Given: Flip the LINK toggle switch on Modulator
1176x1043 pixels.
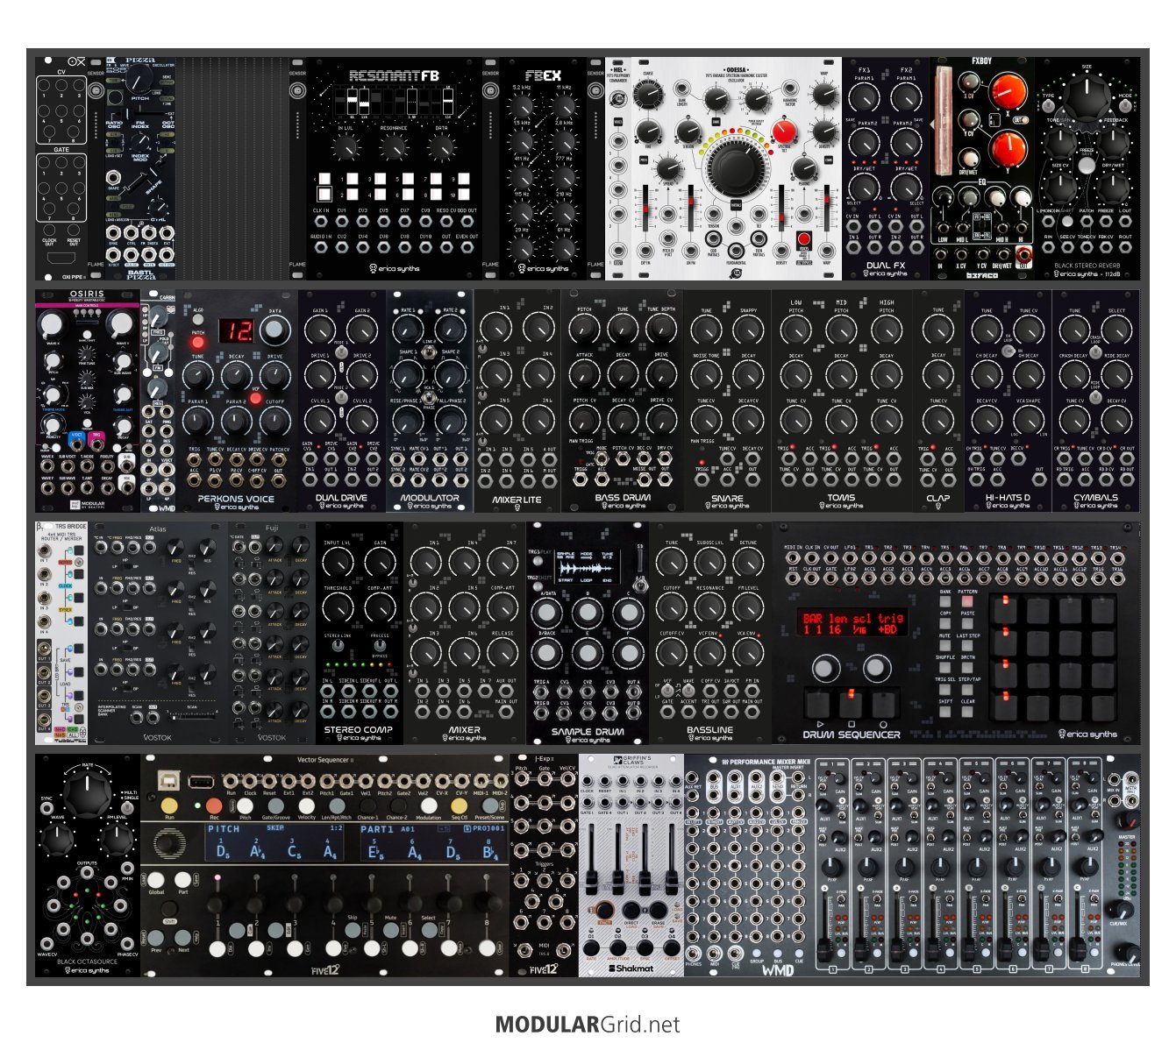Looking at the screenshot, I should (430, 351).
